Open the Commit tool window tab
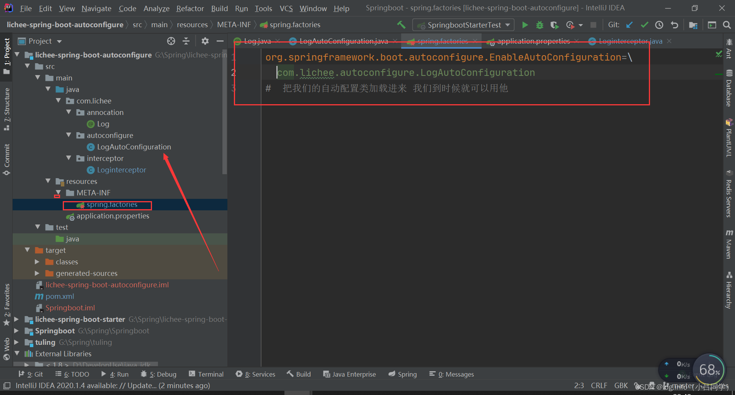The image size is (735, 395). click(x=7, y=159)
